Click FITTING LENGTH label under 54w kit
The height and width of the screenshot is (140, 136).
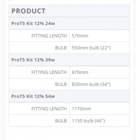[49, 109]
